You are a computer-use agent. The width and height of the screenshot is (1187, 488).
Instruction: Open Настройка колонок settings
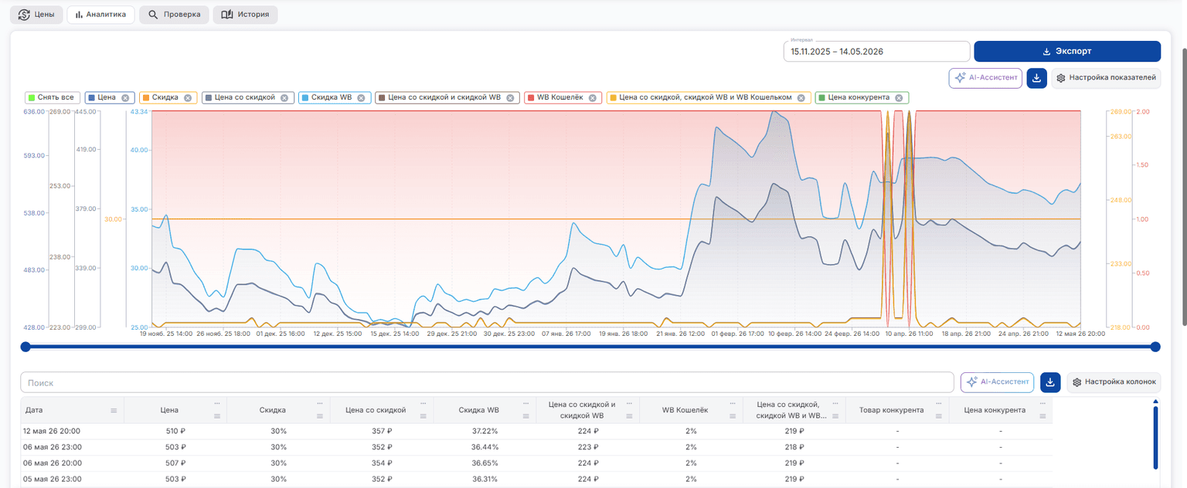[1114, 381]
